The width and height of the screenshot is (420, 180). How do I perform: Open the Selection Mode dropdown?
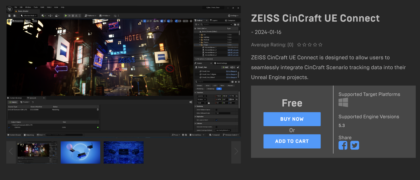[x=29, y=16]
